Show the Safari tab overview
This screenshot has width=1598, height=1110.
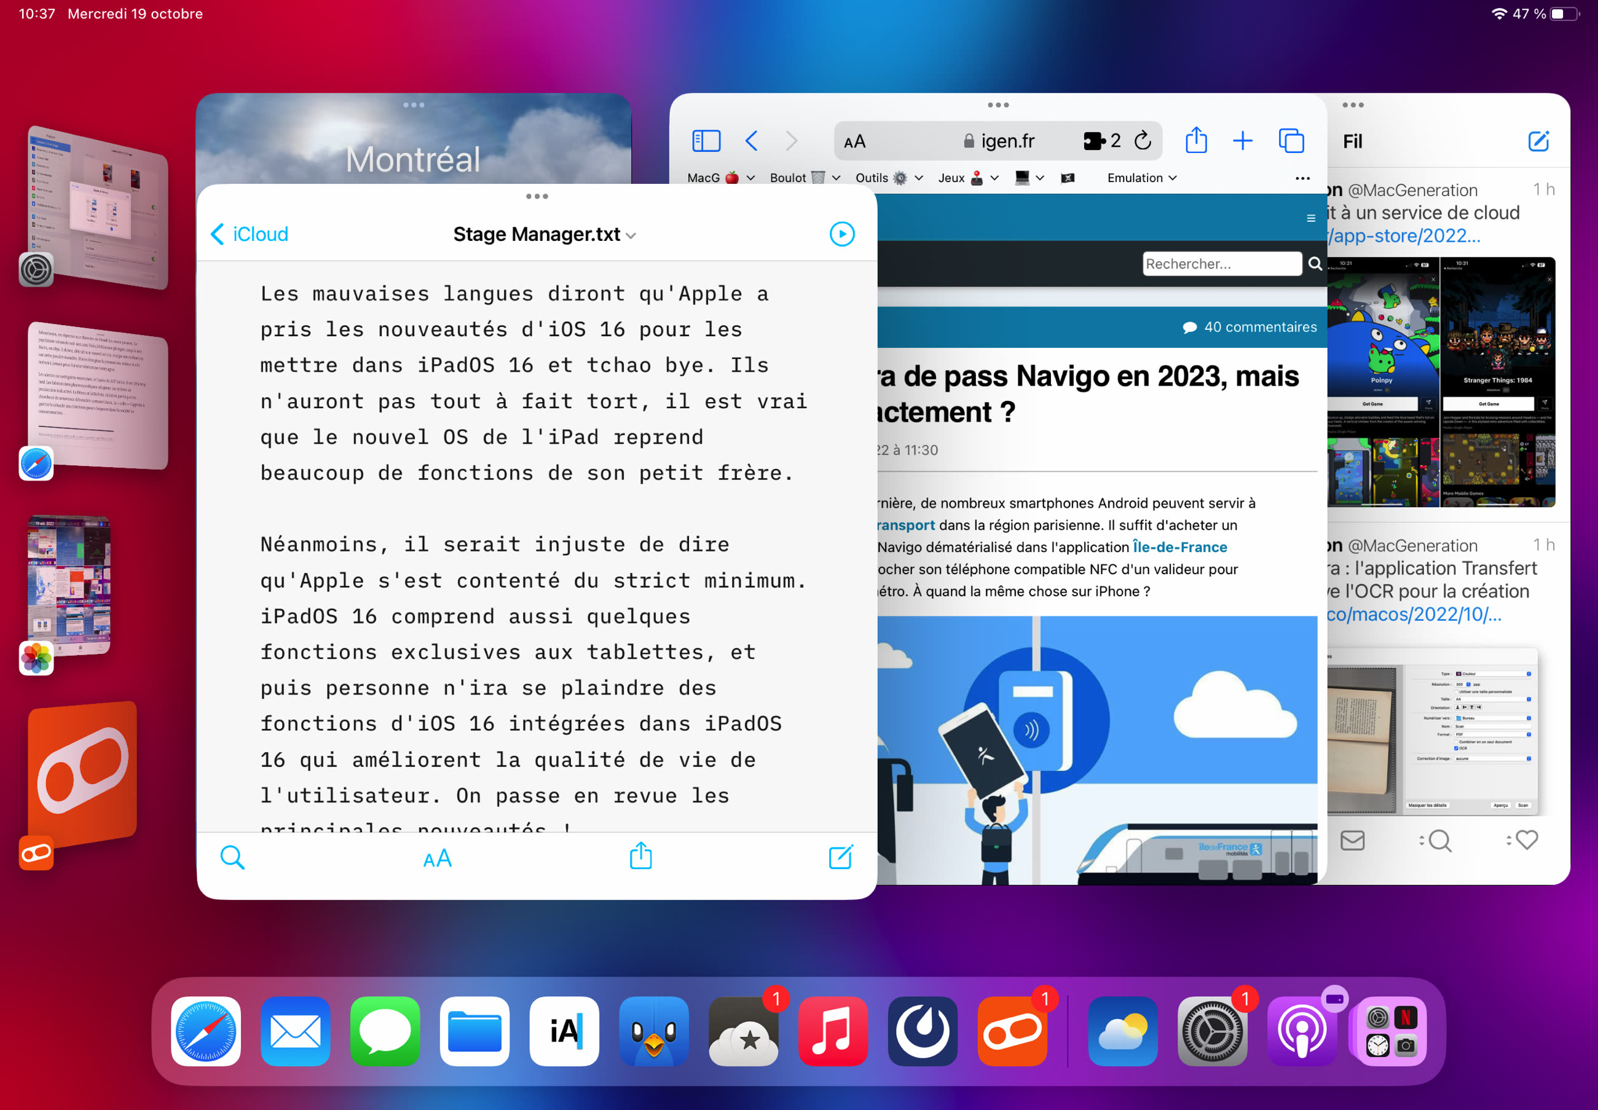1291,141
